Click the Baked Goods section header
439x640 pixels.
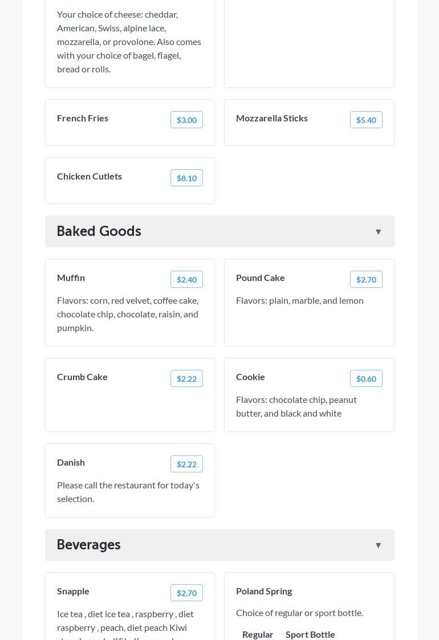pos(99,231)
